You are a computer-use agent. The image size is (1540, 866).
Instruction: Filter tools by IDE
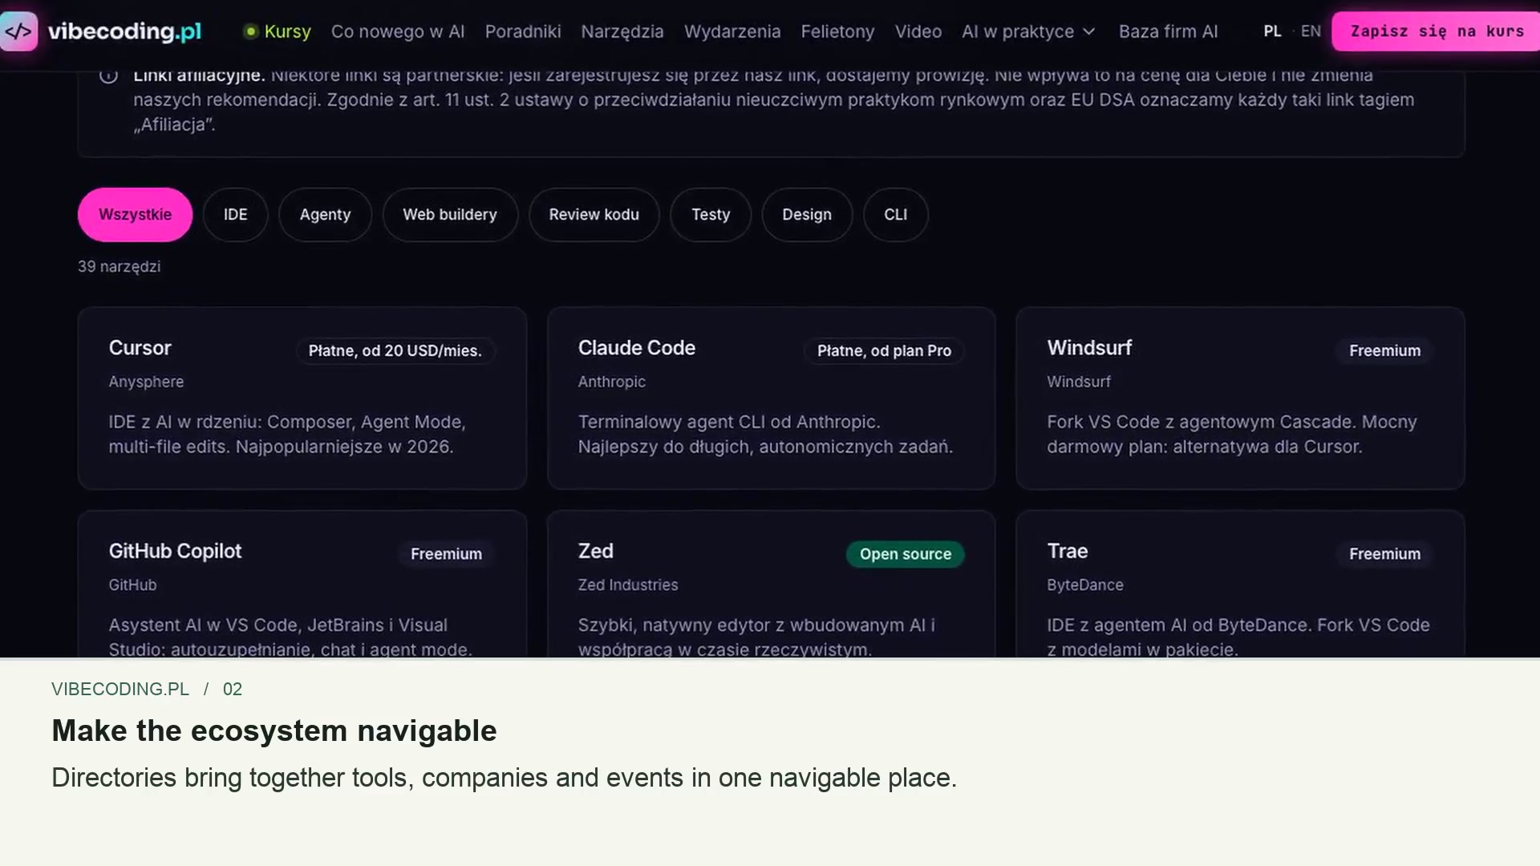point(235,215)
